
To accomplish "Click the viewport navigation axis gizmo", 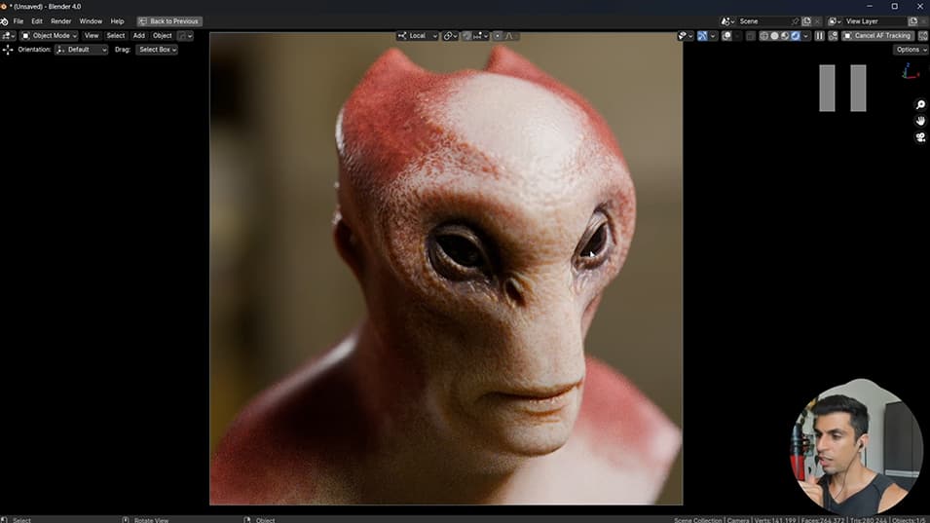I will (910, 72).
